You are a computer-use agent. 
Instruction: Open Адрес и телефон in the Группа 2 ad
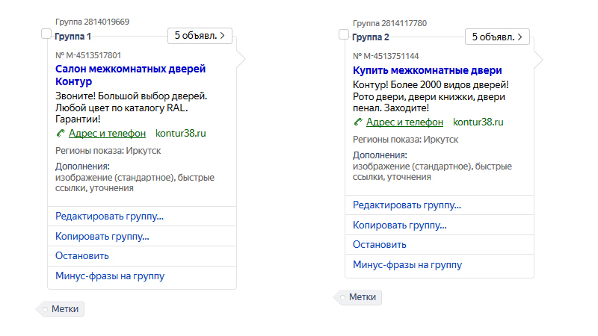coord(404,122)
